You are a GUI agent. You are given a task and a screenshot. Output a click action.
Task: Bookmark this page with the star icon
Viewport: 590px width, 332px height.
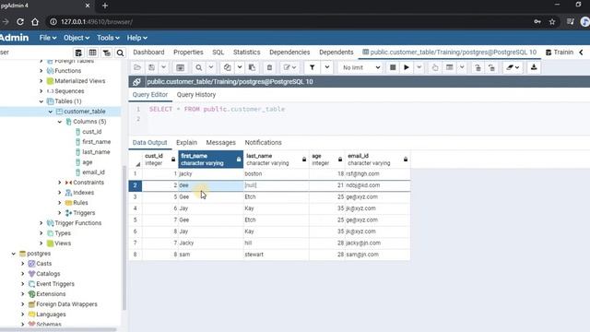pos(552,22)
